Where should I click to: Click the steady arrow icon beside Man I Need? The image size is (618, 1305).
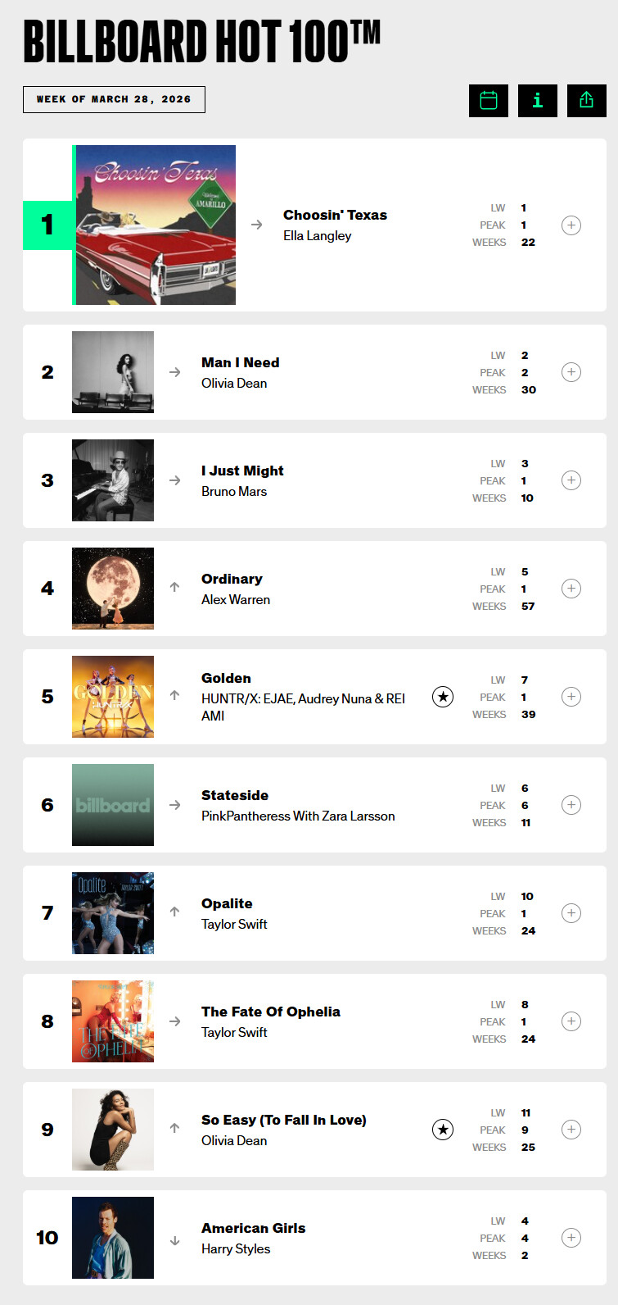pyautogui.click(x=174, y=372)
